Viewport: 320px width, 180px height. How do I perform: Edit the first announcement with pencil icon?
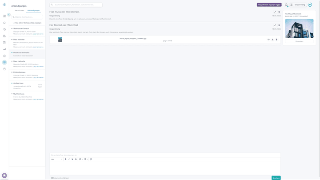(x=275, y=12)
